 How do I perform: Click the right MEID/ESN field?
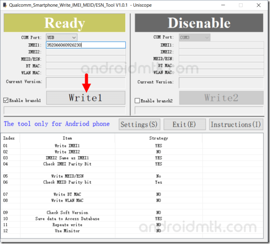click(221, 59)
